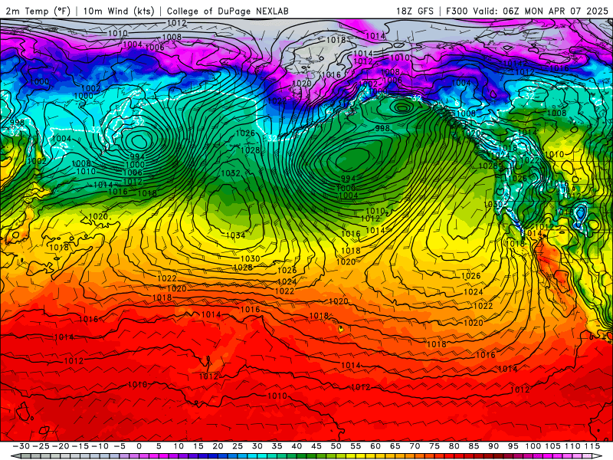Select the 80 value on the colorbar
This screenshot has width=613, height=460.
coord(454,446)
